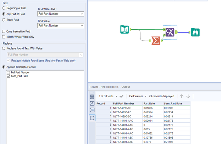Viewport: 221px width, 144px height.
Task: Go to next record with down arrow
Action: [x=188, y=96]
